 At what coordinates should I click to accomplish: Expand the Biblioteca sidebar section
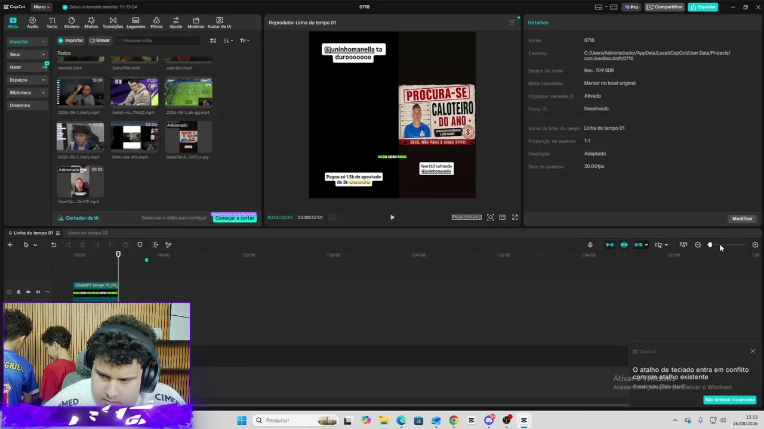[27, 93]
